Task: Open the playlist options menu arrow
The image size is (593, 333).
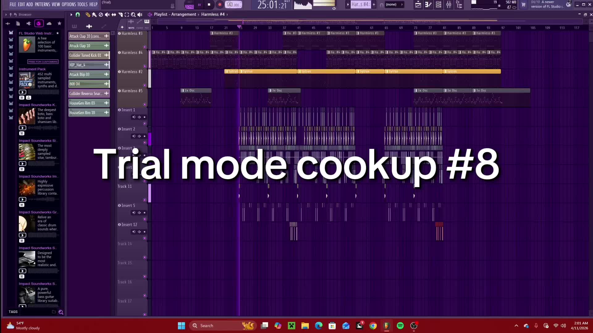Action: (71, 14)
